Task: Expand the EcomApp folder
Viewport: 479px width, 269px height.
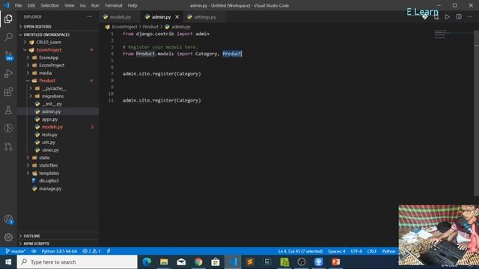Action: pyautogui.click(x=49, y=58)
